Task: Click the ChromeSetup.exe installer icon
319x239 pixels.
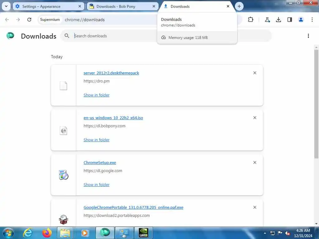Action: coord(64,175)
